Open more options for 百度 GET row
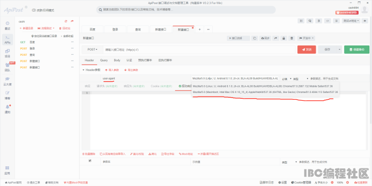 point(72,42)
